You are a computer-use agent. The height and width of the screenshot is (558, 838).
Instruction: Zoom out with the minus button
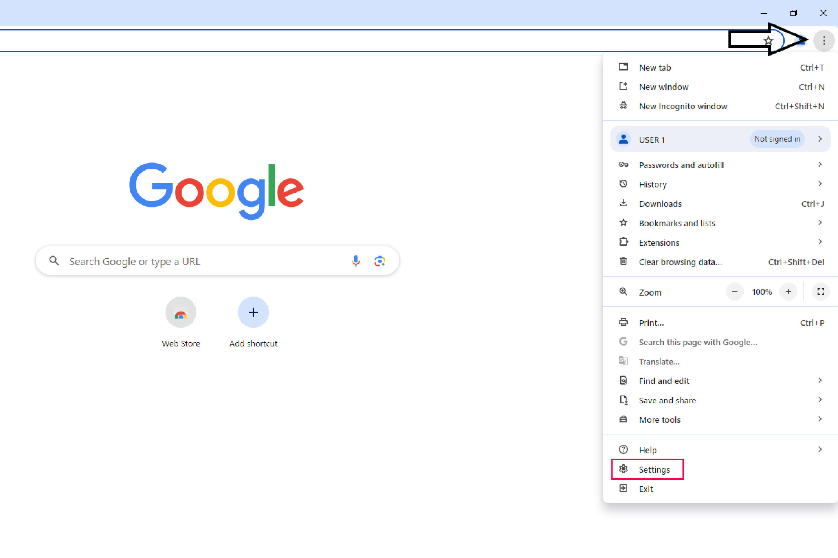click(734, 292)
